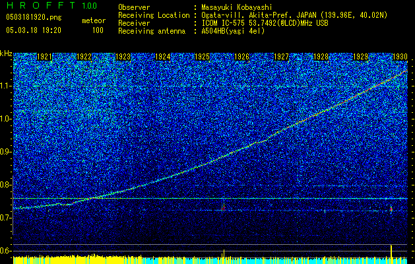The image size is (415, 264).
Task: Click the 1925 time marker
Action: (202, 57)
